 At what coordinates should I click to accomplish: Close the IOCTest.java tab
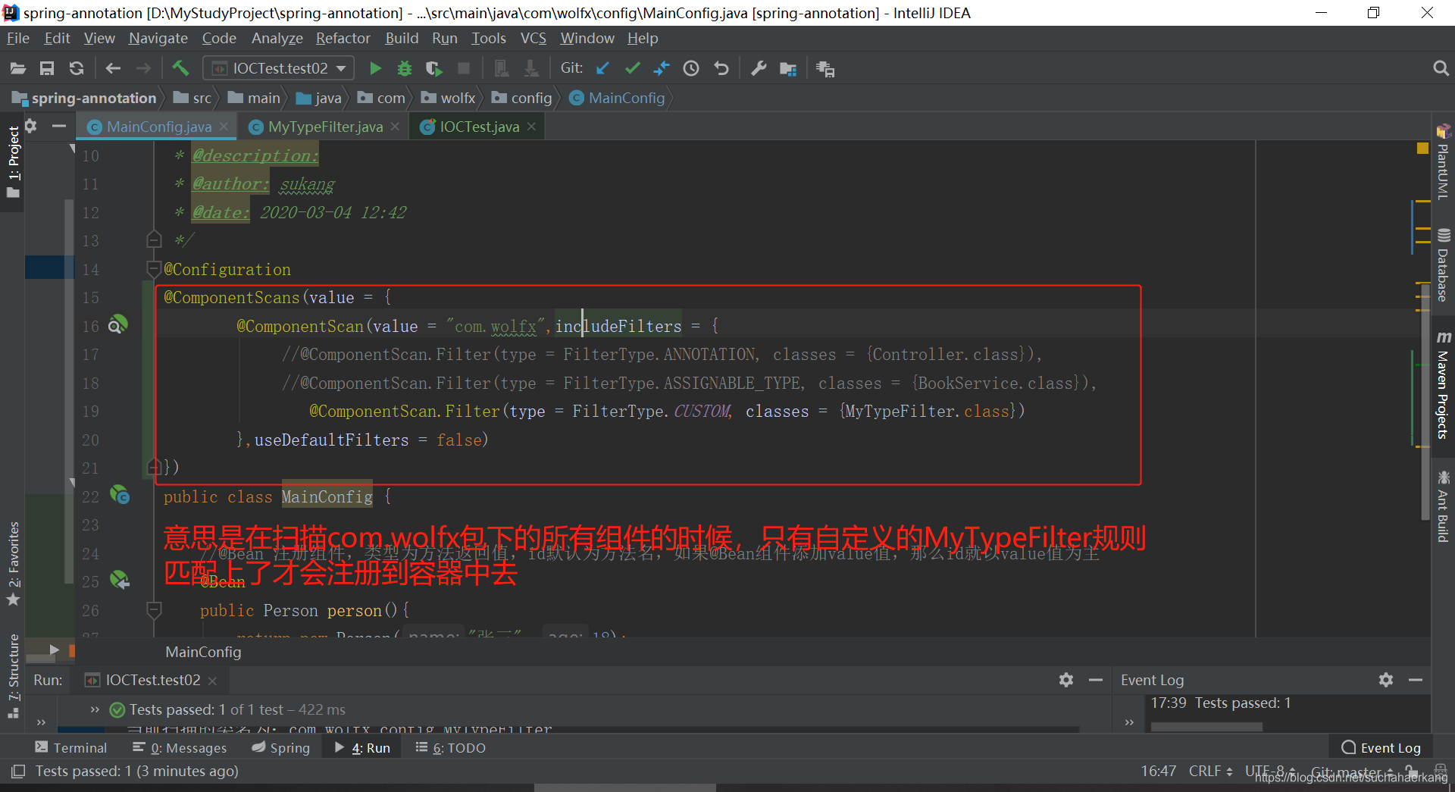531,127
